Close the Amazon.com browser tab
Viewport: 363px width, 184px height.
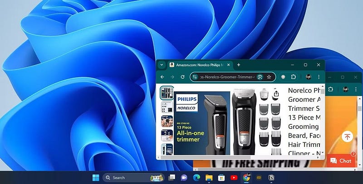(x=229, y=65)
